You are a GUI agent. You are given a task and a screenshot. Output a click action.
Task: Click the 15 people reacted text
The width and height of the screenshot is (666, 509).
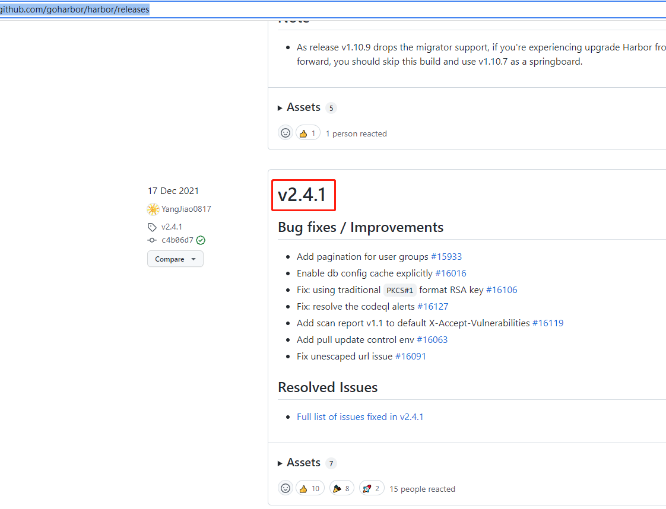coord(422,489)
